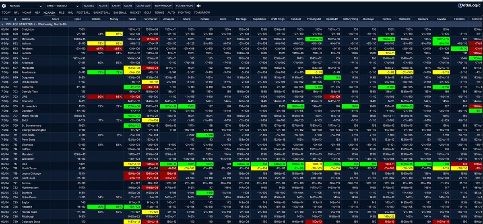Click the Injuries button
The height and width of the screenshot is (224, 483).
(89, 6)
